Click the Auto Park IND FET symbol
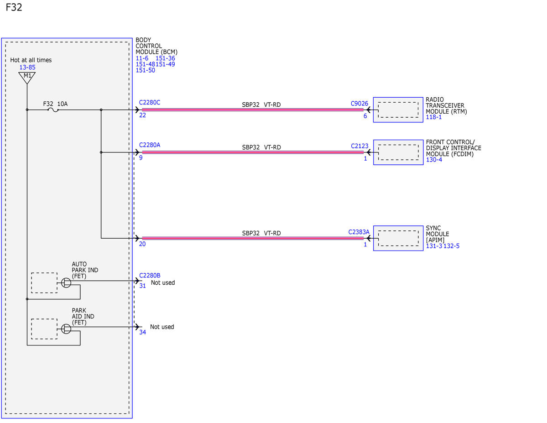547x423 pixels. click(x=66, y=283)
